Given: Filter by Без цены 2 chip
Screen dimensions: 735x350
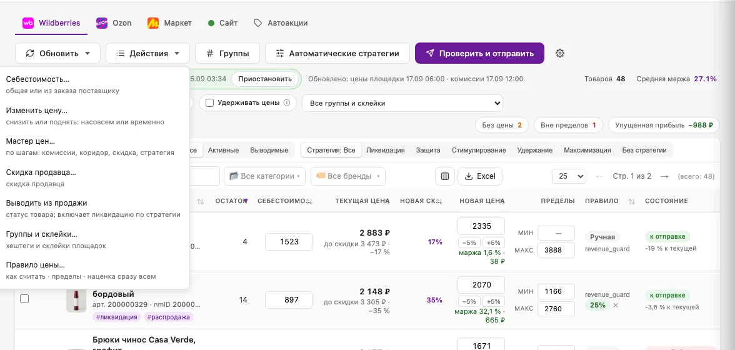Looking at the screenshot, I should pyautogui.click(x=502, y=125).
